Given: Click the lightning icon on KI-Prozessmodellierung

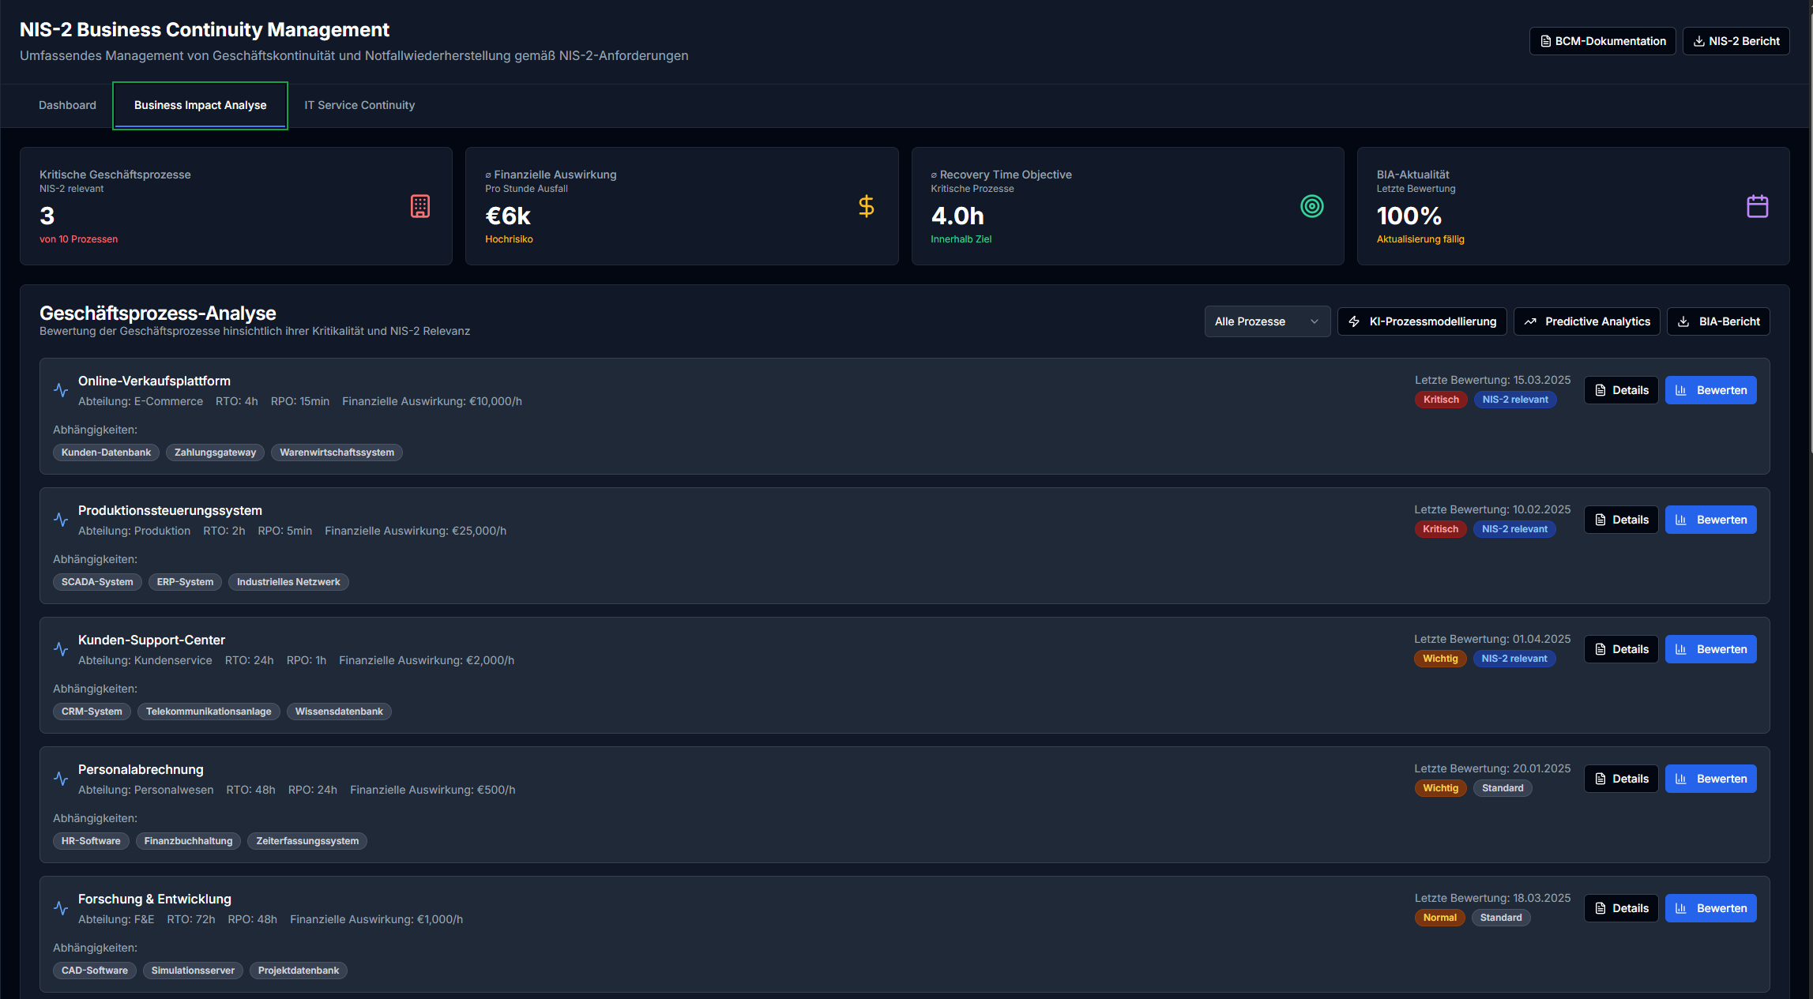Looking at the screenshot, I should point(1354,321).
